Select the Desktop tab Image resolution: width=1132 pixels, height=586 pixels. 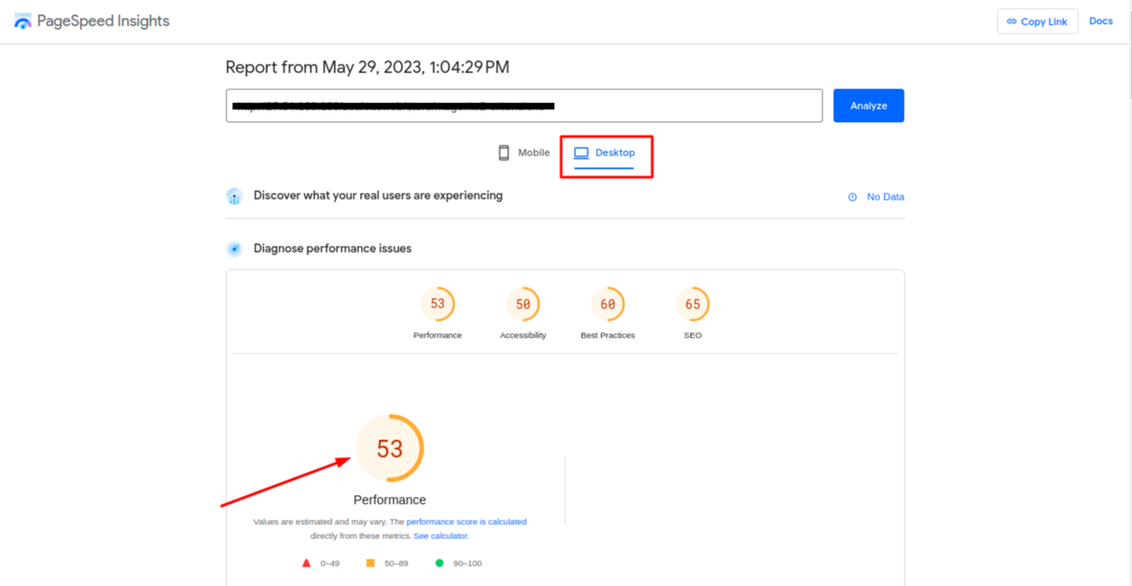coord(605,153)
